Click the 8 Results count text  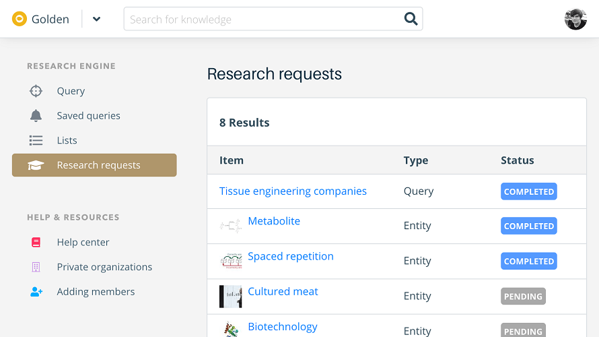pyautogui.click(x=244, y=123)
